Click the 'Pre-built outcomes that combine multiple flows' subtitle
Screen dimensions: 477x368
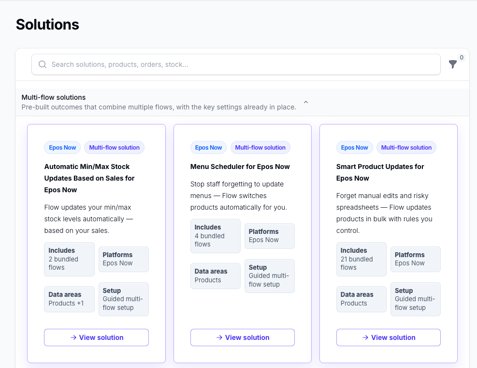[x=159, y=107]
